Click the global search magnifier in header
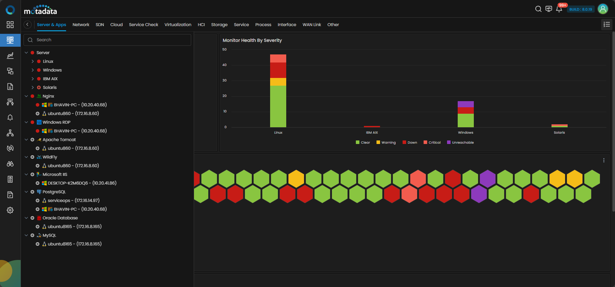 538,9
